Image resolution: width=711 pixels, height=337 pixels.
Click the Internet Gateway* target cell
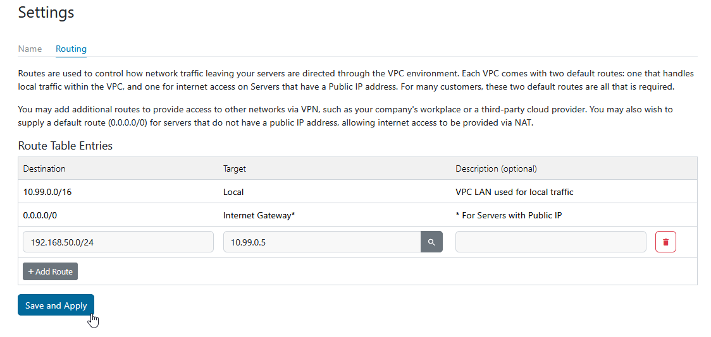pyautogui.click(x=259, y=216)
